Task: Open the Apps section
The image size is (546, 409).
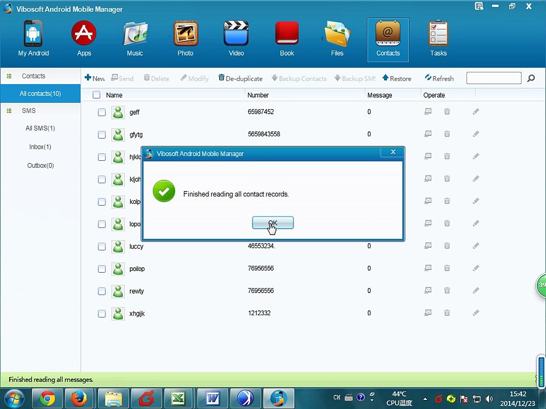Action: pos(84,39)
